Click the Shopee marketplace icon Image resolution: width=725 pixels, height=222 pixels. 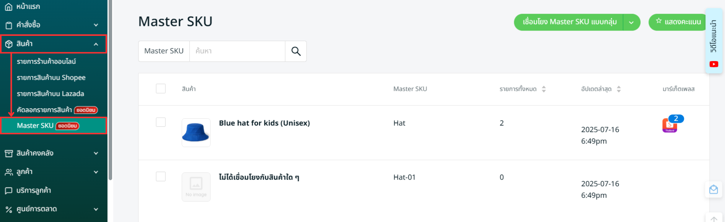point(670,125)
